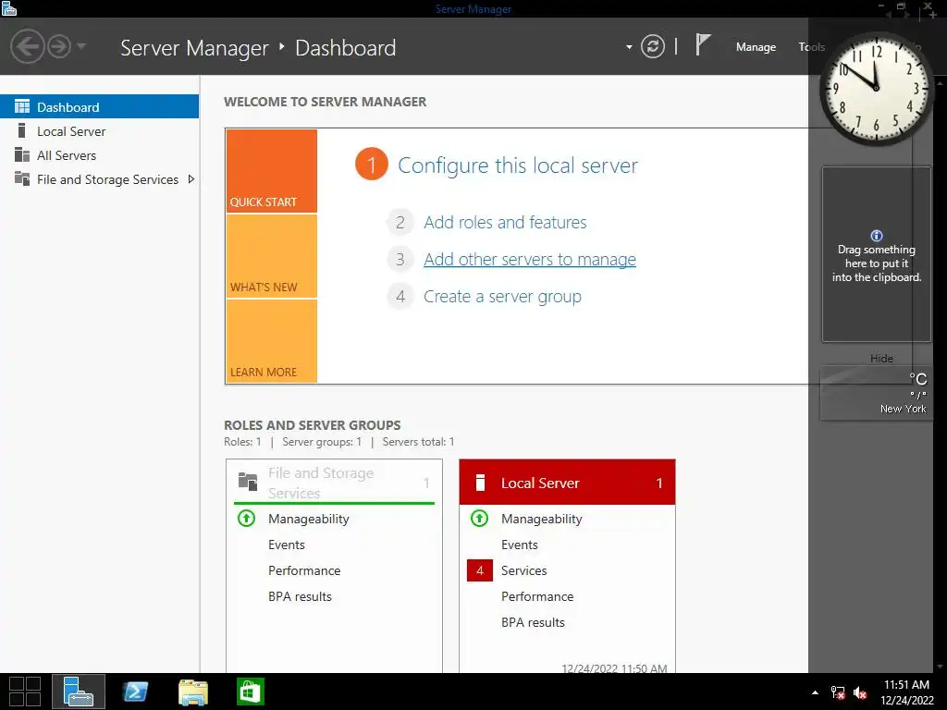Click the red 4 services alert badge
947x710 pixels.
tap(480, 570)
